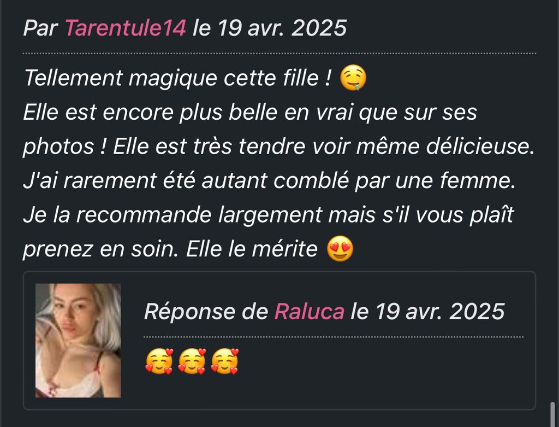Click the heart-eyes emoji after "mérite"
Viewport: 559px width, 427px height.
click(x=340, y=249)
